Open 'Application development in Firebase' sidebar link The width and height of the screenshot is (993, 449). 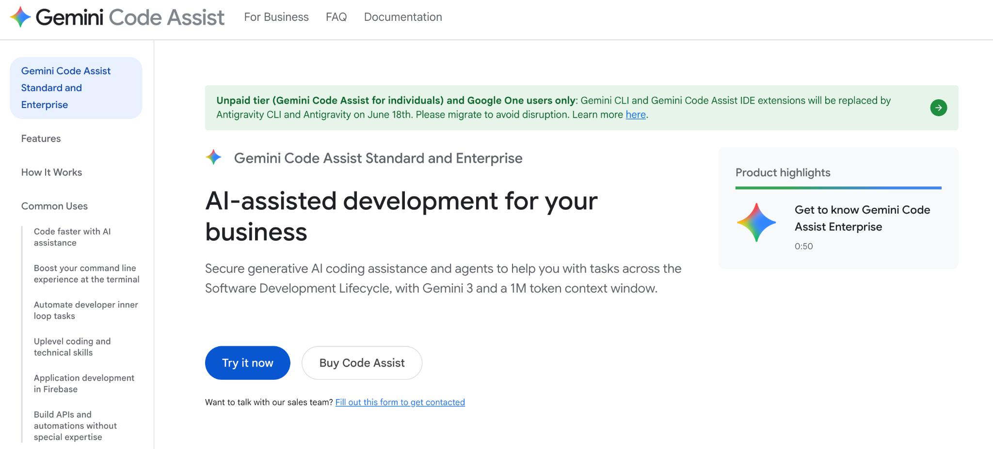tap(84, 383)
